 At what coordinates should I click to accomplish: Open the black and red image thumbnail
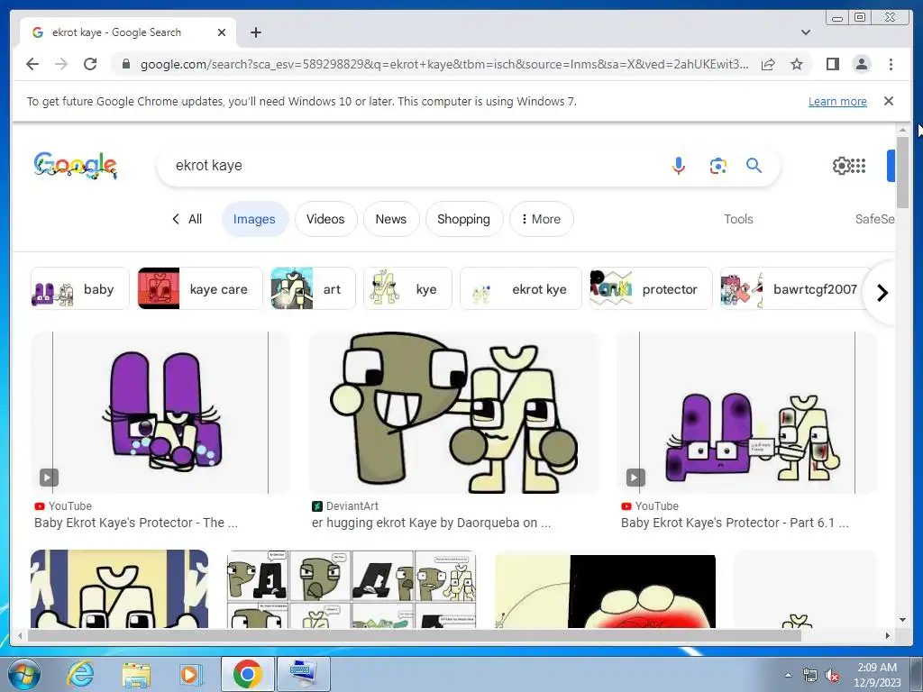[605, 591]
